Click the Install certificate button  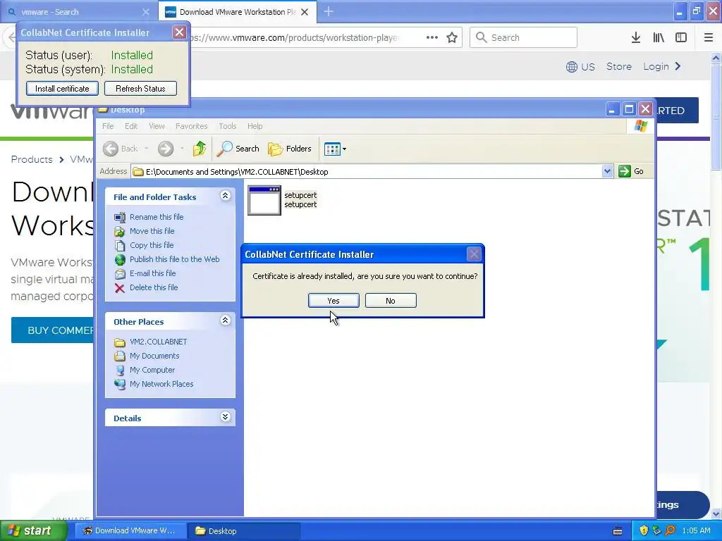[x=62, y=88]
